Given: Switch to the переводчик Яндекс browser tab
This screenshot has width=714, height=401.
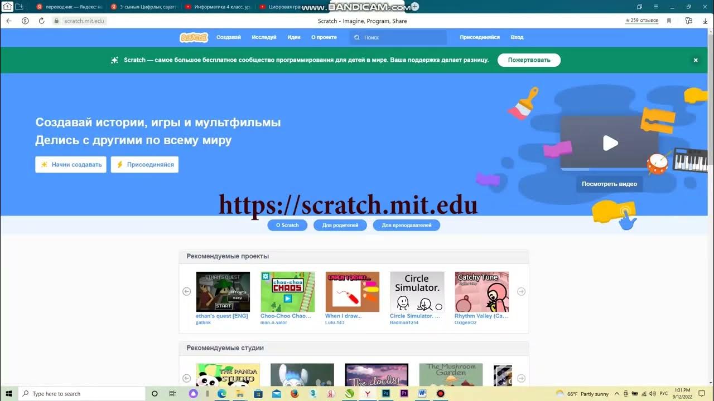Looking at the screenshot, I should [69, 7].
